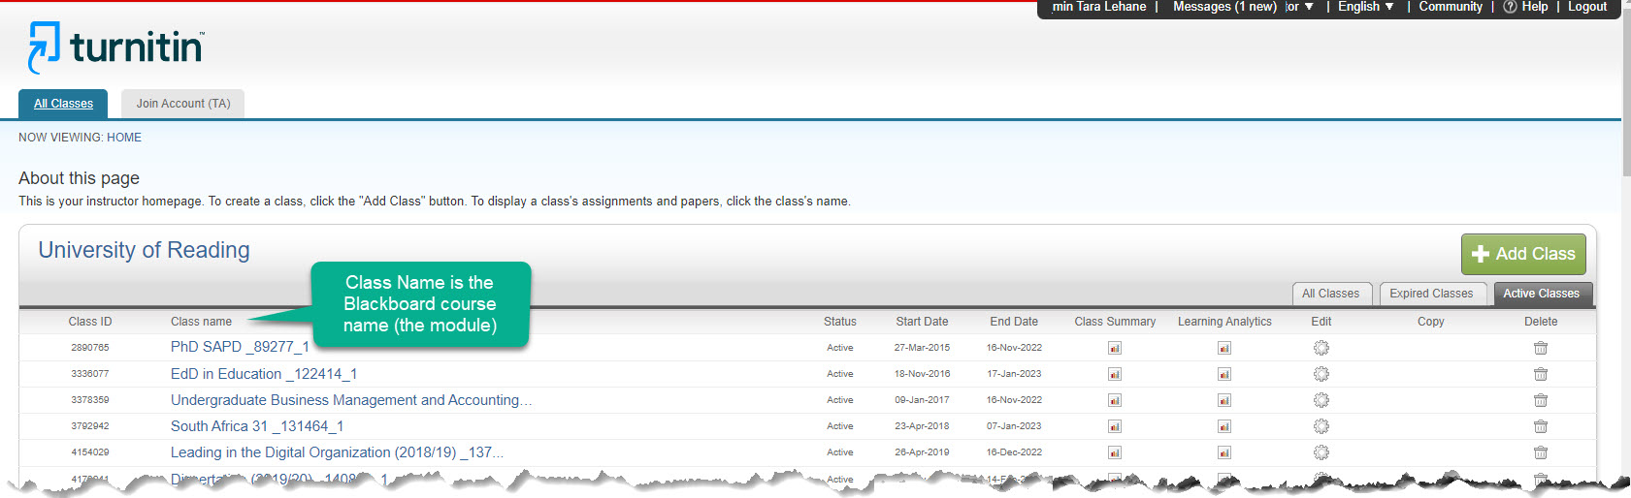Expand the user role dropdown arrow
Viewport: 1631px width, 498px height.
[x=1309, y=7]
